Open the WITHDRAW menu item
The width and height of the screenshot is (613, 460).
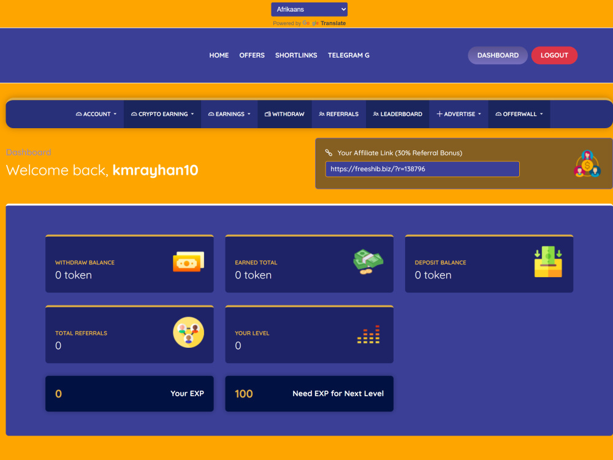(284, 114)
